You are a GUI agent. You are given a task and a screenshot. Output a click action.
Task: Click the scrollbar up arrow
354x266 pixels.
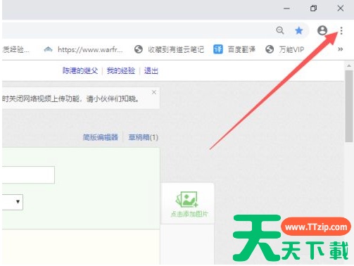click(x=349, y=65)
